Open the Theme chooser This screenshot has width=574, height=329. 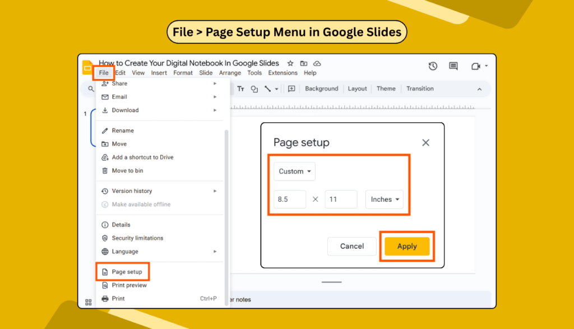point(386,88)
